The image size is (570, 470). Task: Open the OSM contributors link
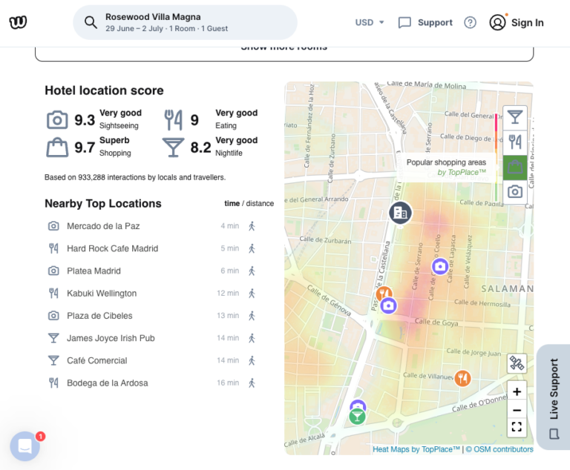pos(499,449)
